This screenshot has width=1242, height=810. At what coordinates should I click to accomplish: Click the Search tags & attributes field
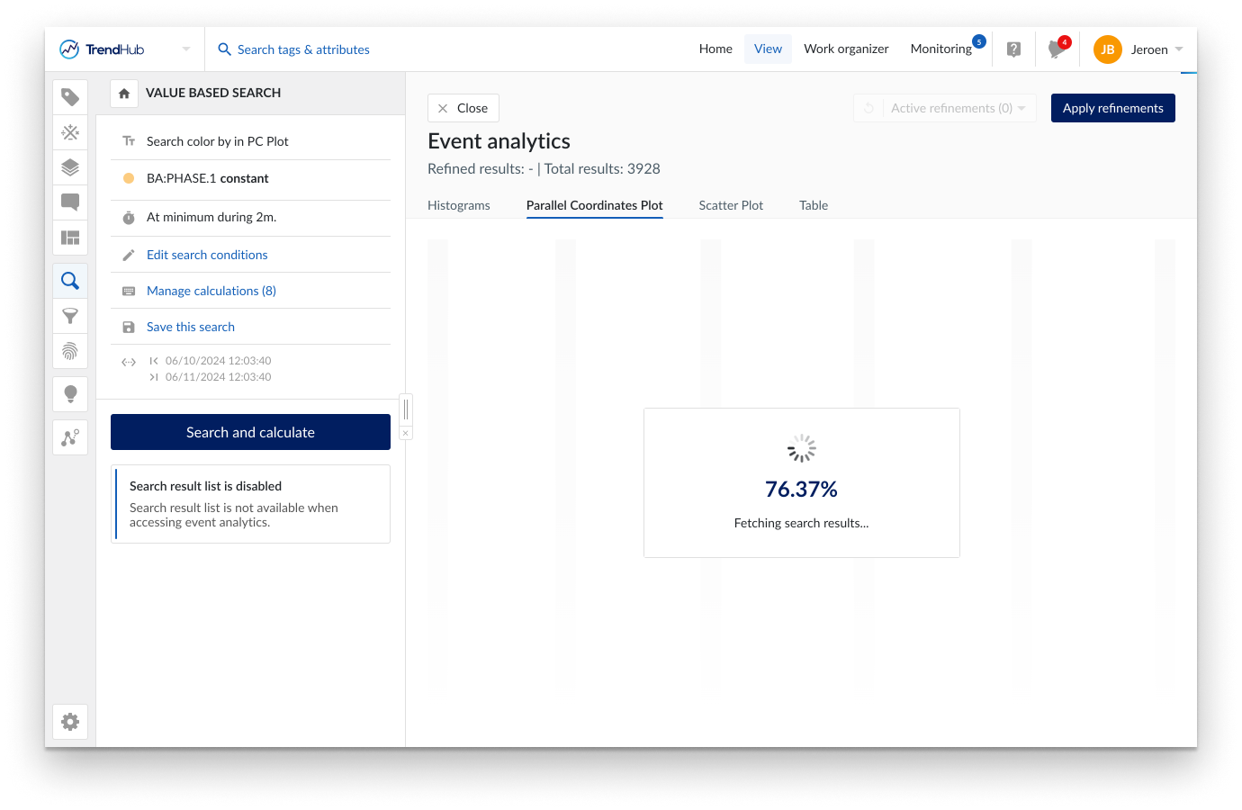303,49
